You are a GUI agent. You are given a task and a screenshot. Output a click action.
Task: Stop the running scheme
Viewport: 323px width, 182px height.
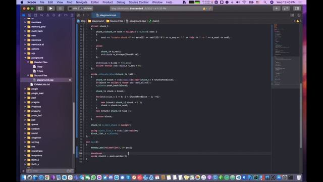point(60,9)
